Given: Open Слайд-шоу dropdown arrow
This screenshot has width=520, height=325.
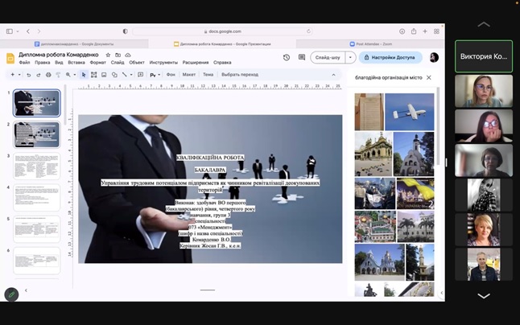Looking at the screenshot, I should [x=350, y=57].
